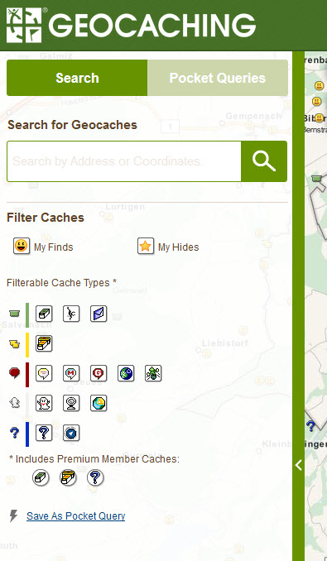This screenshot has width=327, height=561.
Task: Toggle the Virtual ghost cache filter
Action: [44, 403]
